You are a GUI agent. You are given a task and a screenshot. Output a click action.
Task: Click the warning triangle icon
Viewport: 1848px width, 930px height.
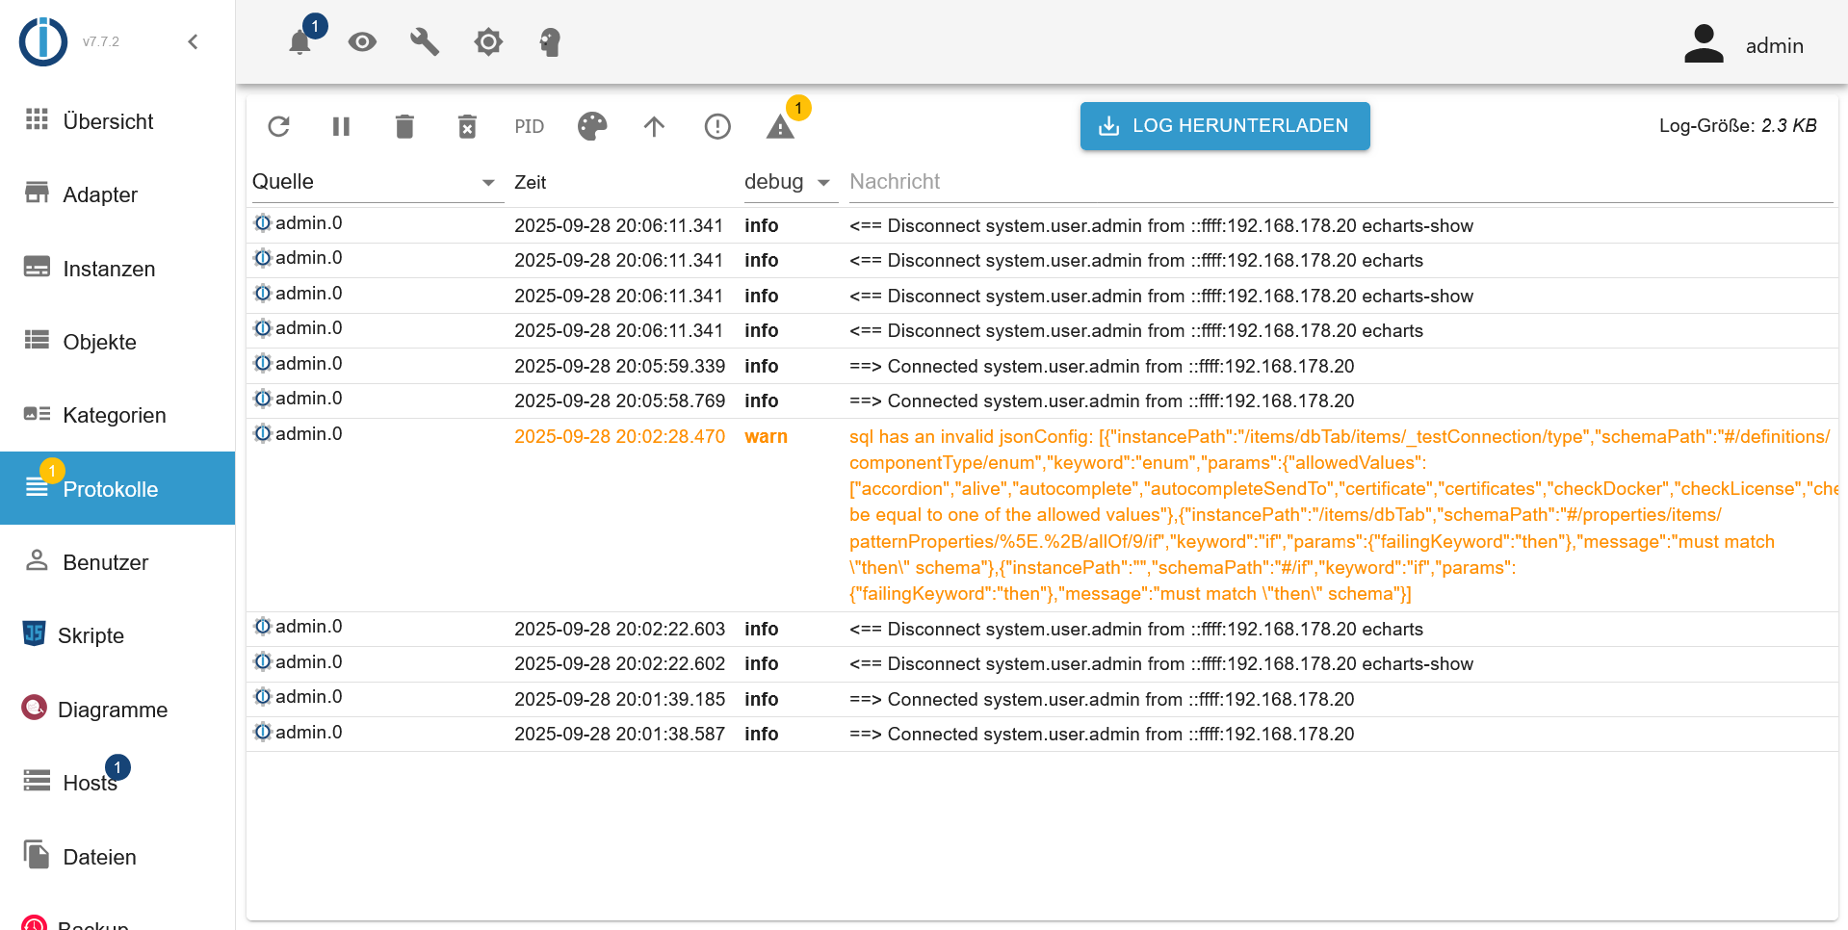click(x=780, y=126)
